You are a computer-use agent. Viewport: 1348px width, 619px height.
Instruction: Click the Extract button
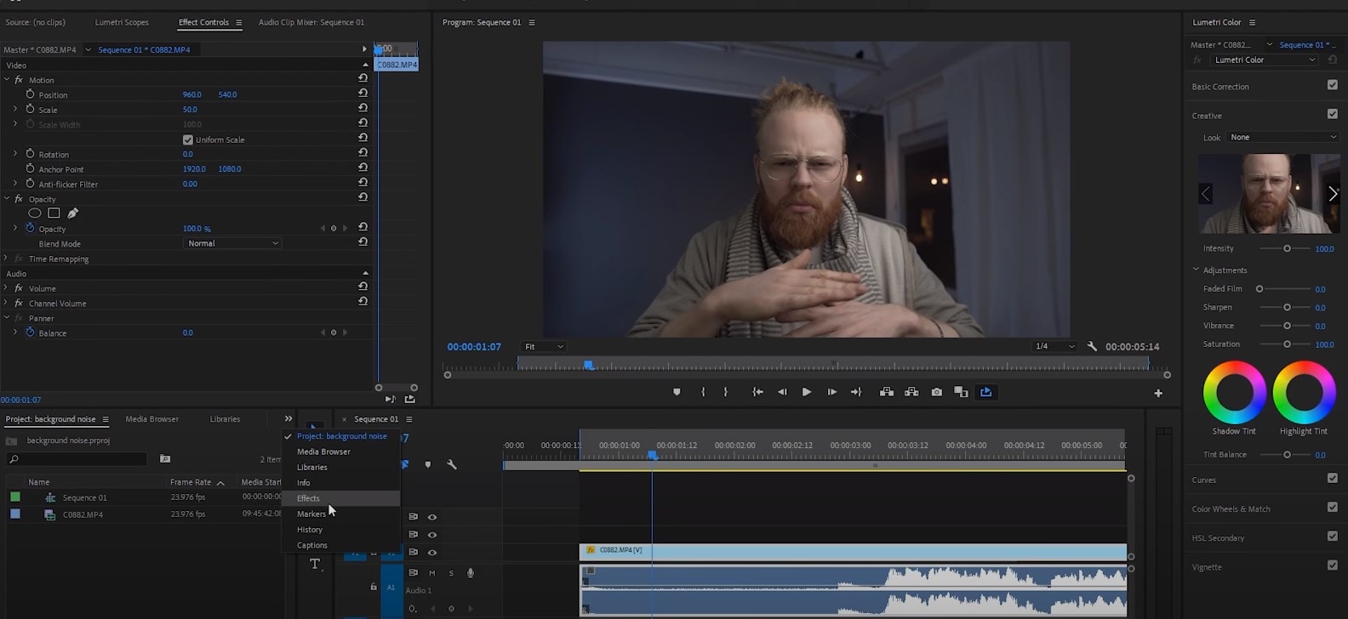(x=911, y=392)
